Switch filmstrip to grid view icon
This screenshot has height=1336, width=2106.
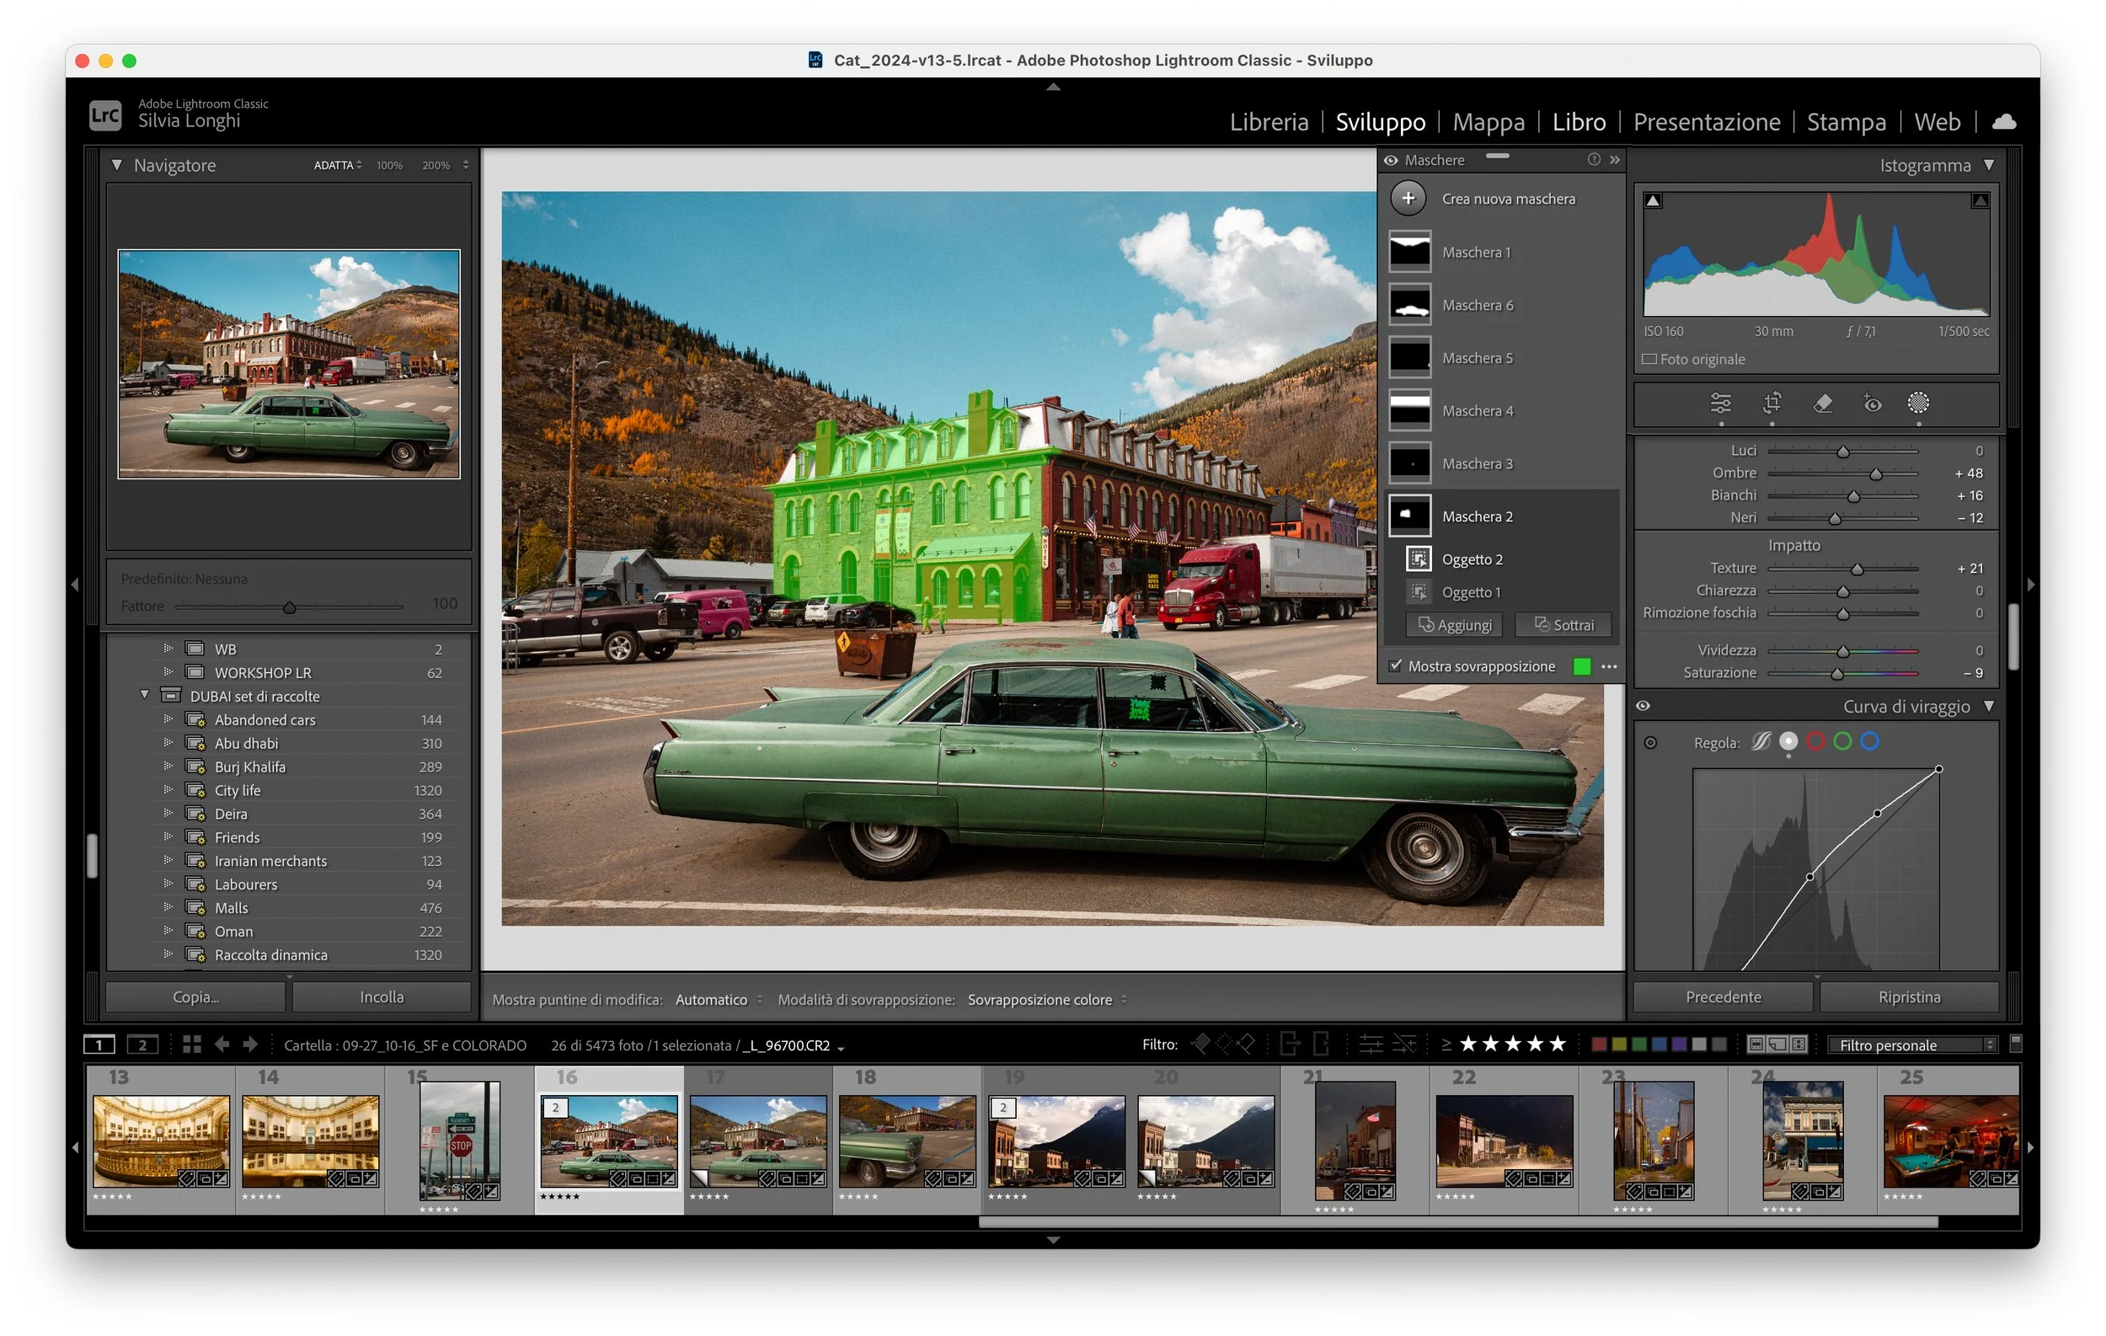click(191, 1044)
